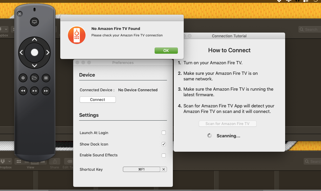
Task: Switch to icon grid view in the lower background toolbar
Action: (x=19, y=161)
